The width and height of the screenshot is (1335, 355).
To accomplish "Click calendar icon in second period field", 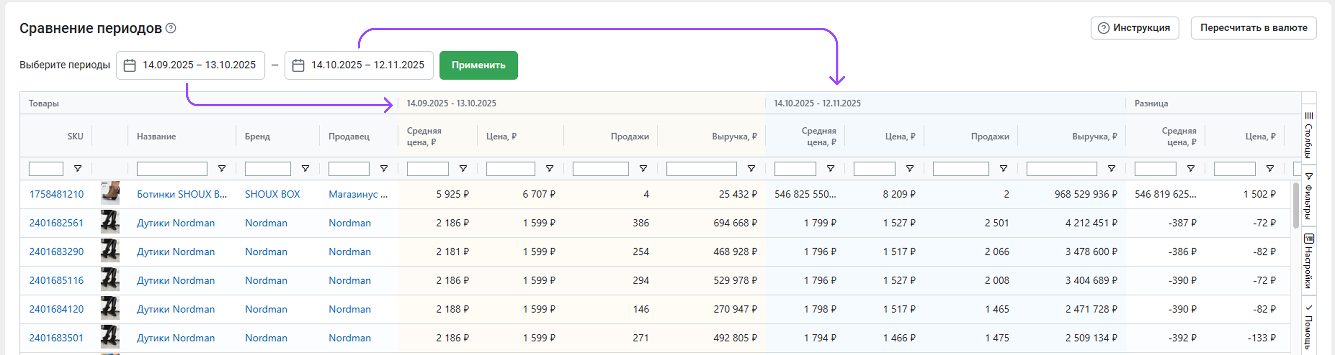I will coord(298,66).
